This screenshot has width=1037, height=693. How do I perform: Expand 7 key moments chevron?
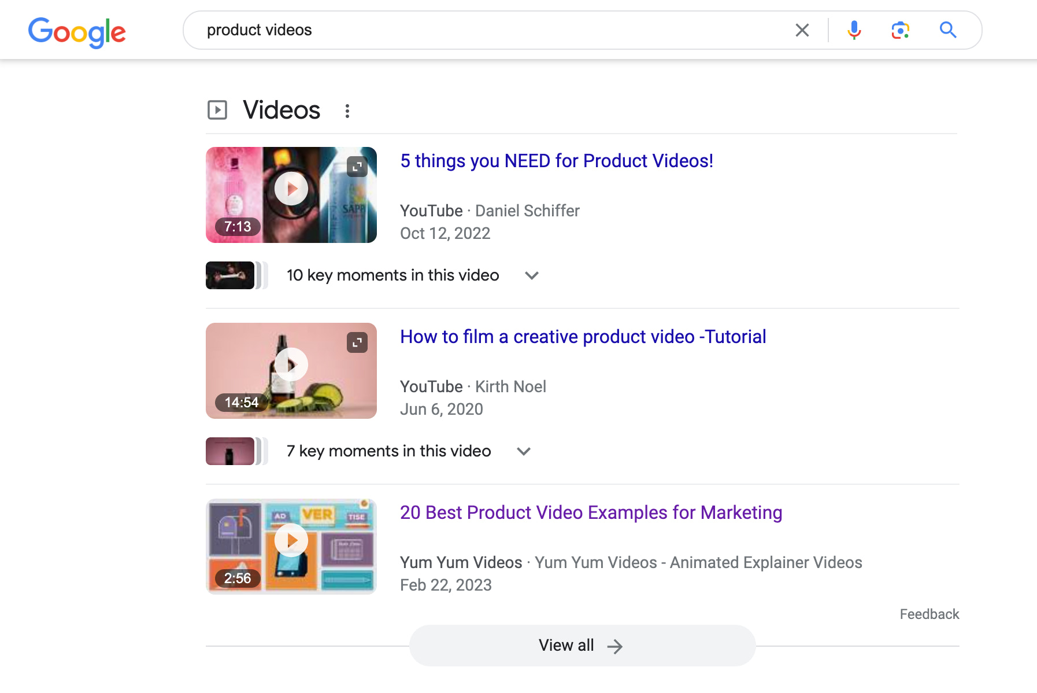tap(524, 451)
